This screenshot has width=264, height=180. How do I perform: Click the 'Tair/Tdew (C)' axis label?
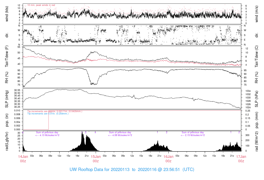point(257,56)
